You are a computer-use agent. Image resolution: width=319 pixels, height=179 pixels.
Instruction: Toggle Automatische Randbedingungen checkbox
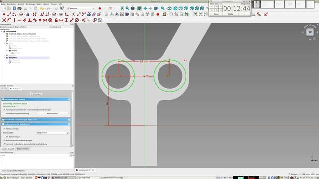(4, 140)
